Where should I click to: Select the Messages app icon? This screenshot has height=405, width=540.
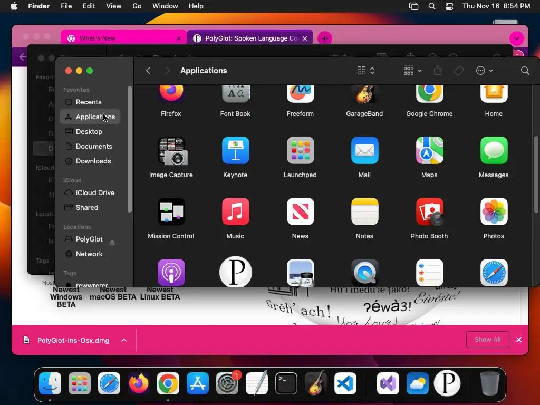[x=494, y=150]
